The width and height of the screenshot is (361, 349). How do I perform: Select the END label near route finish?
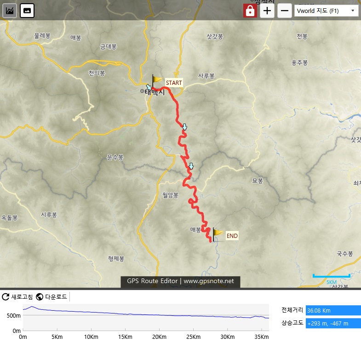pos(232,236)
